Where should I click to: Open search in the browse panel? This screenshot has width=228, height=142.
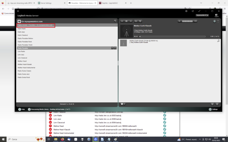click(115, 21)
